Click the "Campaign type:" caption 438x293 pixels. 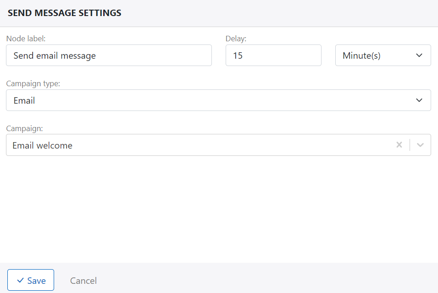point(33,83)
